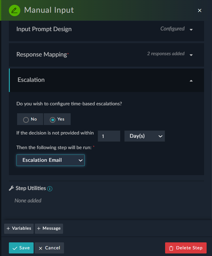Viewport: 212px width, 256px height.
Task: Add a new Message to the step
Action: point(49,228)
